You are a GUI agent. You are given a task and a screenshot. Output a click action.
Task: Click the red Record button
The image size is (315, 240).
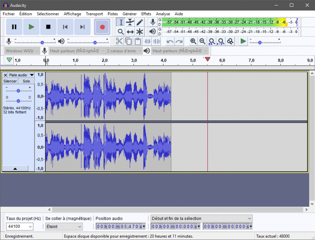(x=102, y=27)
